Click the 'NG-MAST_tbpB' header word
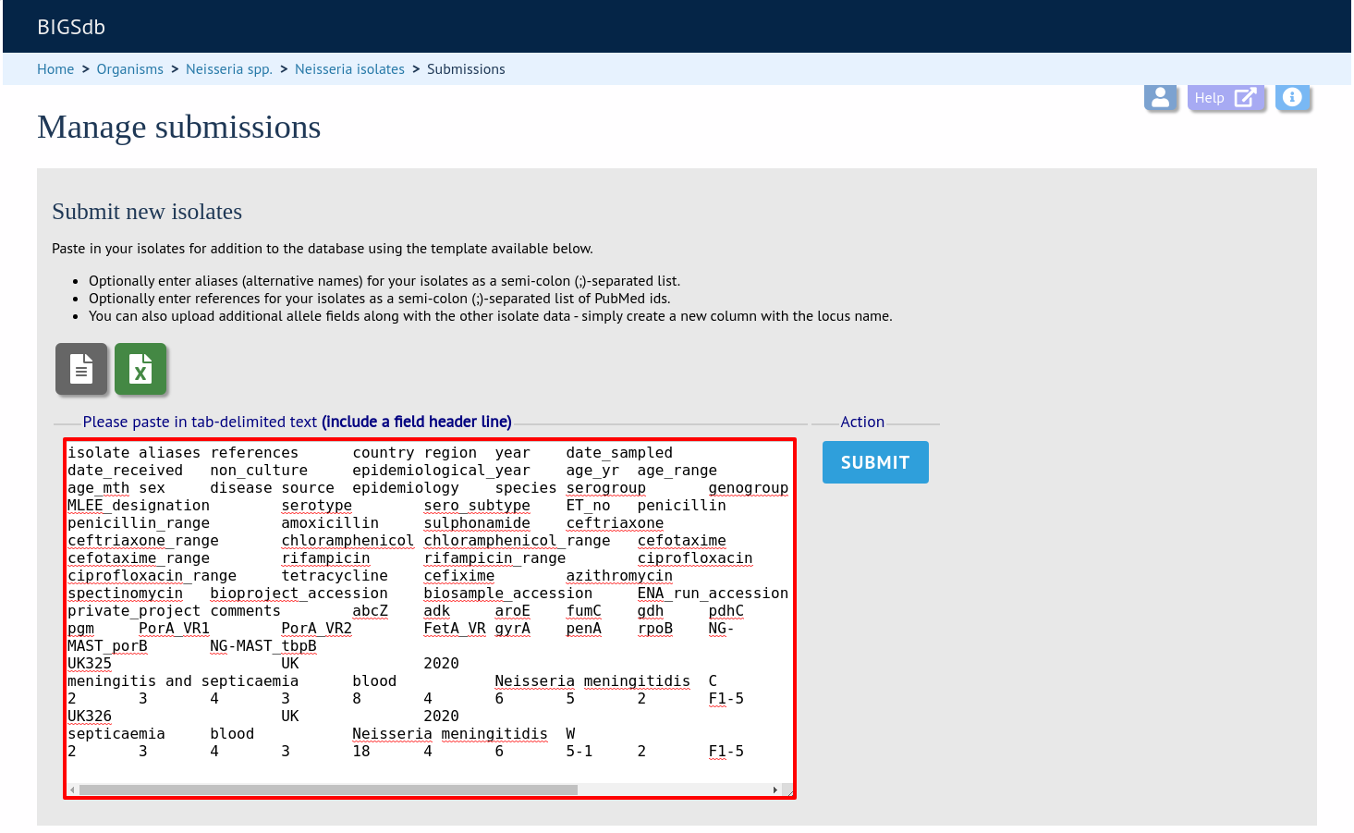1354x833 pixels. 263,646
